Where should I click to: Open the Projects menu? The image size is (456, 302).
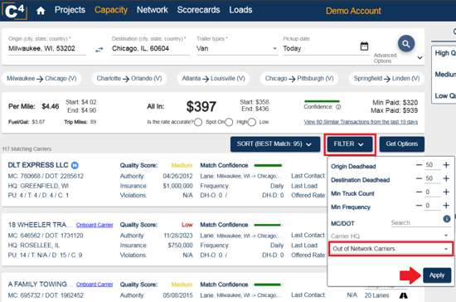[x=70, y=10]
